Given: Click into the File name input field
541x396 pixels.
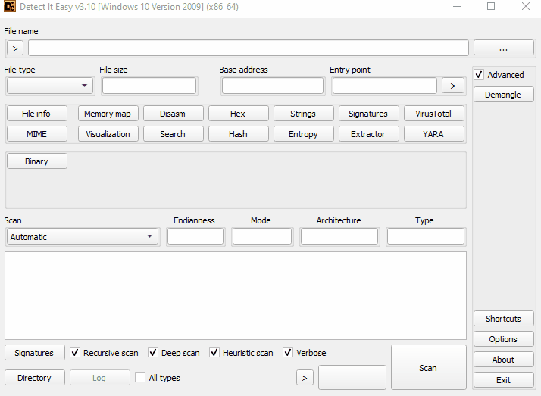Looking at the screenshot, I should (x=248, y=48).
